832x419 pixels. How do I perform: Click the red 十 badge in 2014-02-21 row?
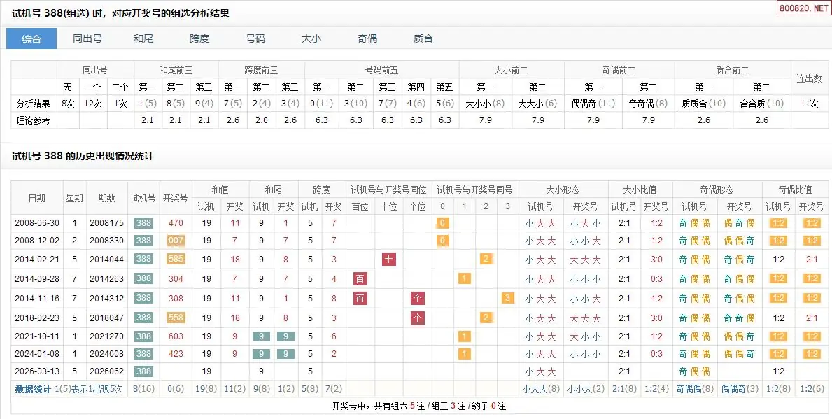point(389,260)
